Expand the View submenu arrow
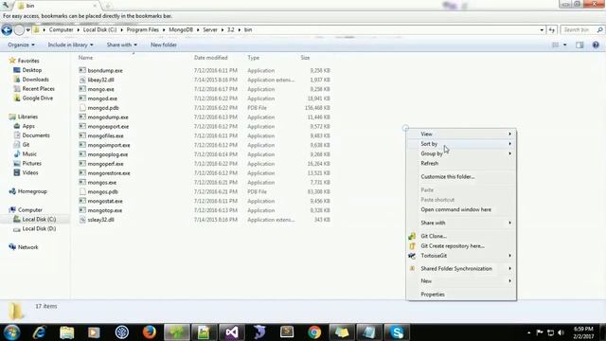This screenshot has height=341, width=606. coord(509,134)
